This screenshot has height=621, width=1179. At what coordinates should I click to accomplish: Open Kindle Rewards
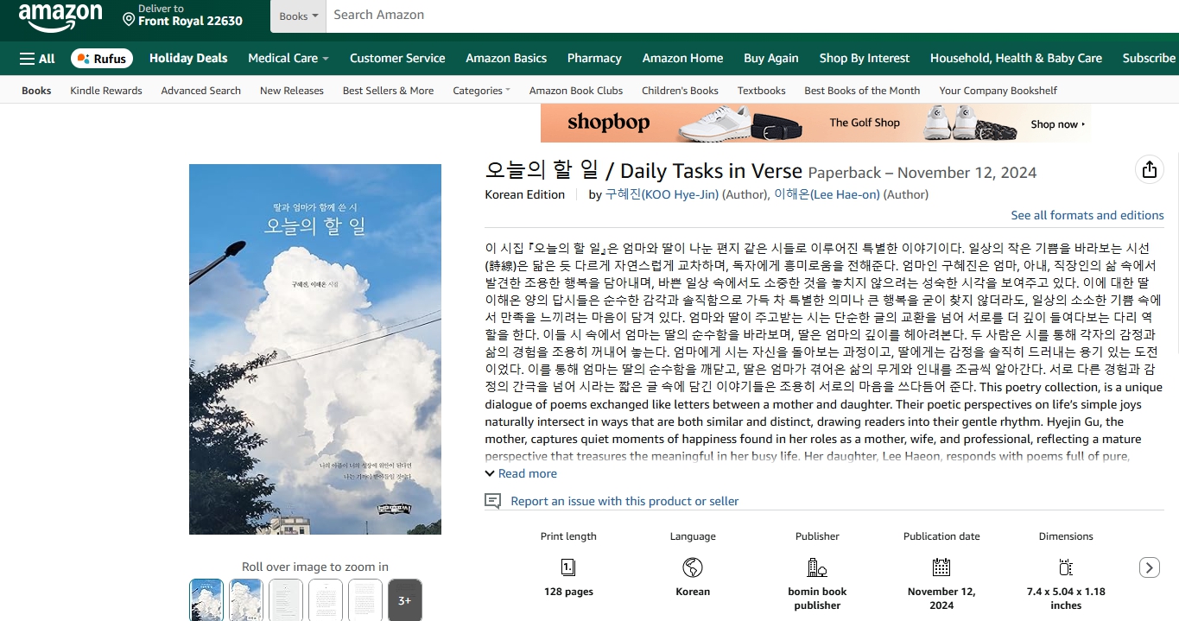point(106,91)
